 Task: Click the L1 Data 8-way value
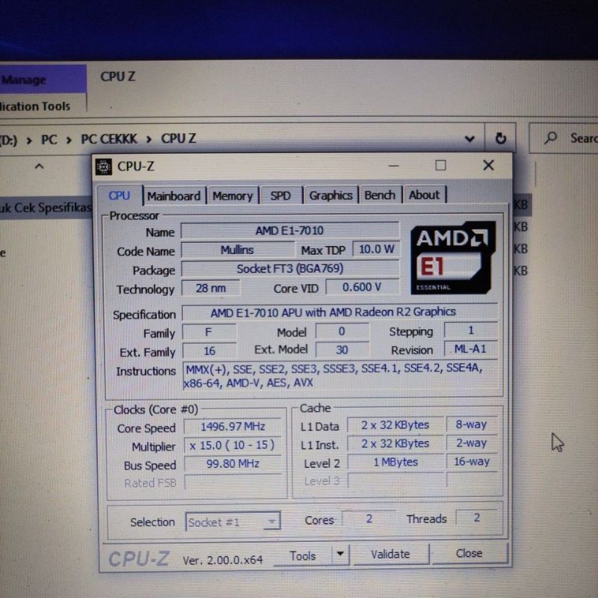point(472,425)
